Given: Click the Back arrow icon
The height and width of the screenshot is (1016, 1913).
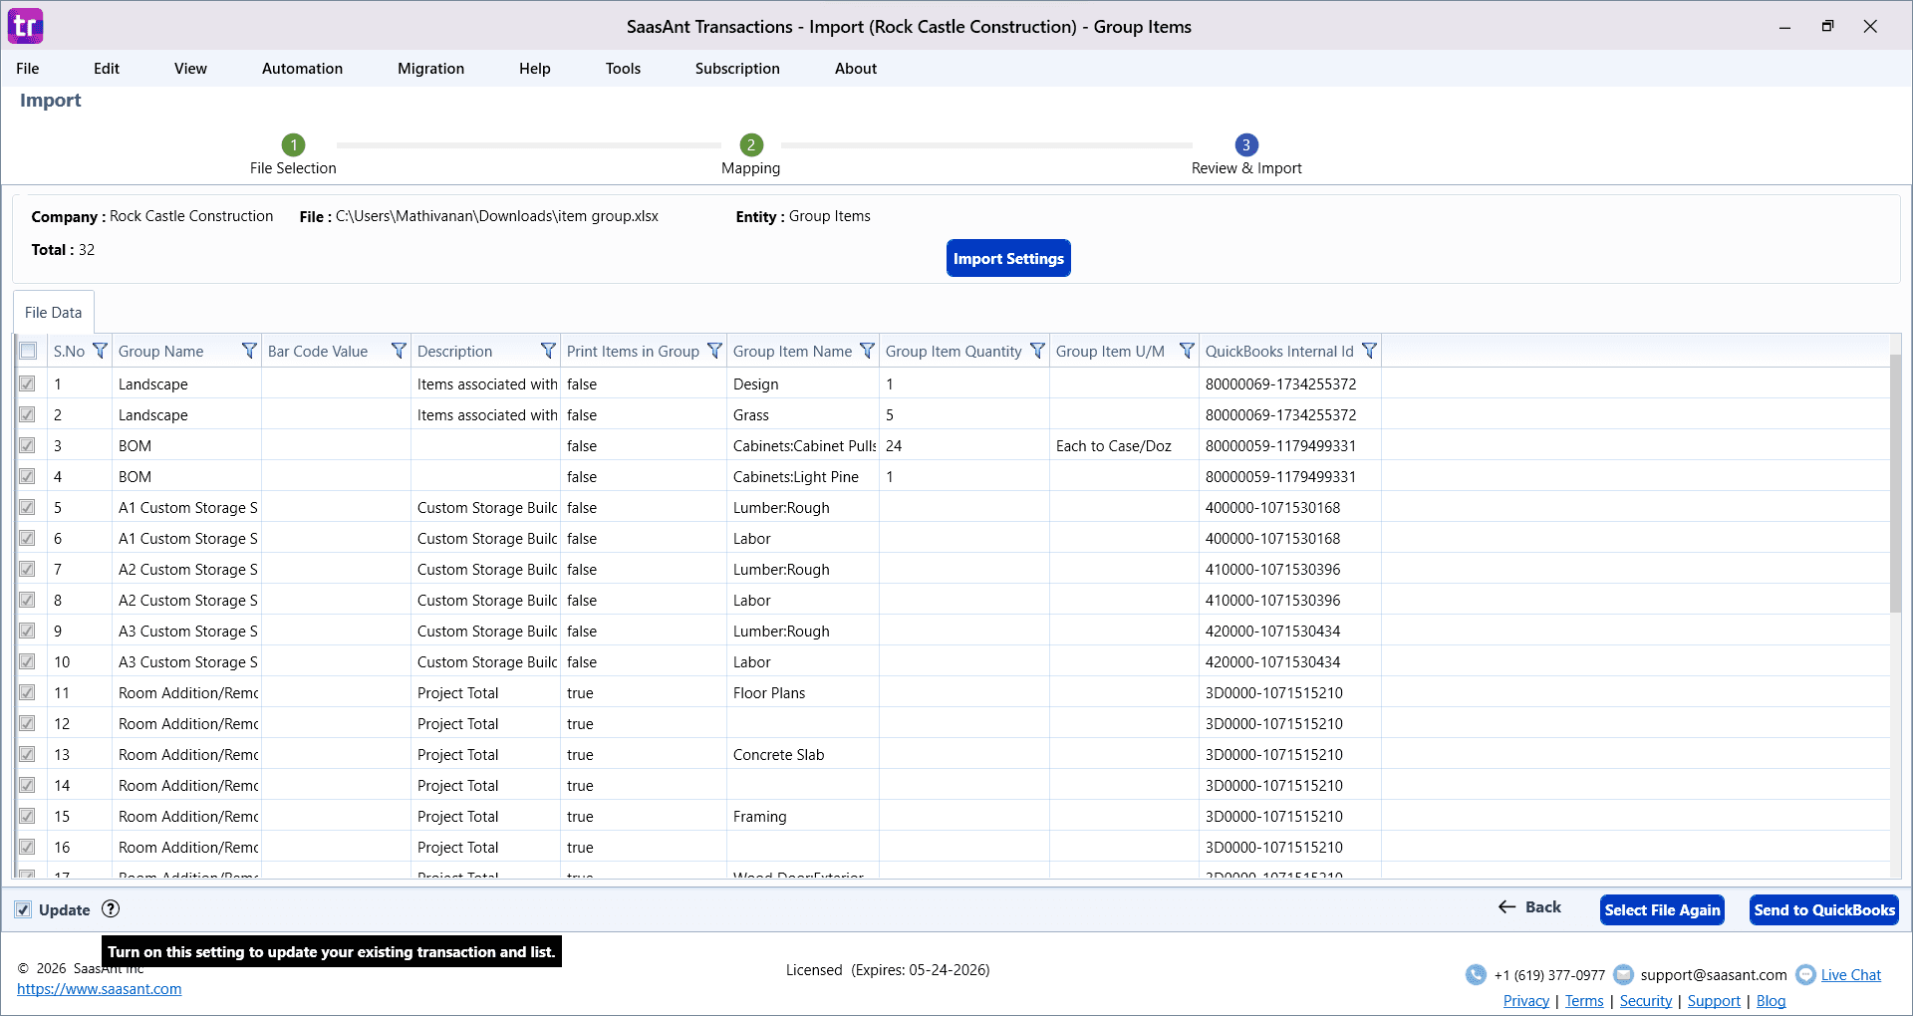Looking at the screenshot, I should (1506, 906).
